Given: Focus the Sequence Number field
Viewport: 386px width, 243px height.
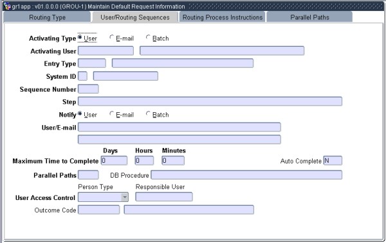Looking at the screenshot, I should pos(88,89).
